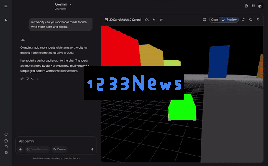Add attachment with prompt plus button
Image resolution: width=268 pixels, height=166 pixels.
[x=21, y=149]
